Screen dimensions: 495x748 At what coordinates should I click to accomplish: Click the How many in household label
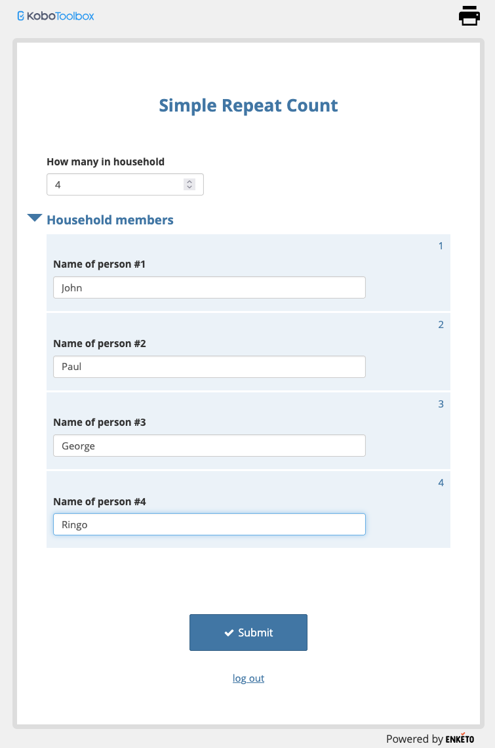point(106,161)
